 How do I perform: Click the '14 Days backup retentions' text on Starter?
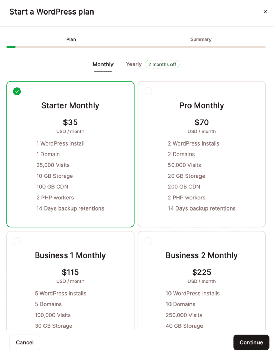click(70, 208)
